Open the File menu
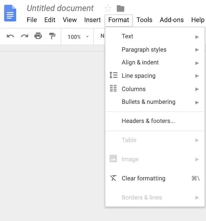The image size is (206, 221). tap(32, 20)
